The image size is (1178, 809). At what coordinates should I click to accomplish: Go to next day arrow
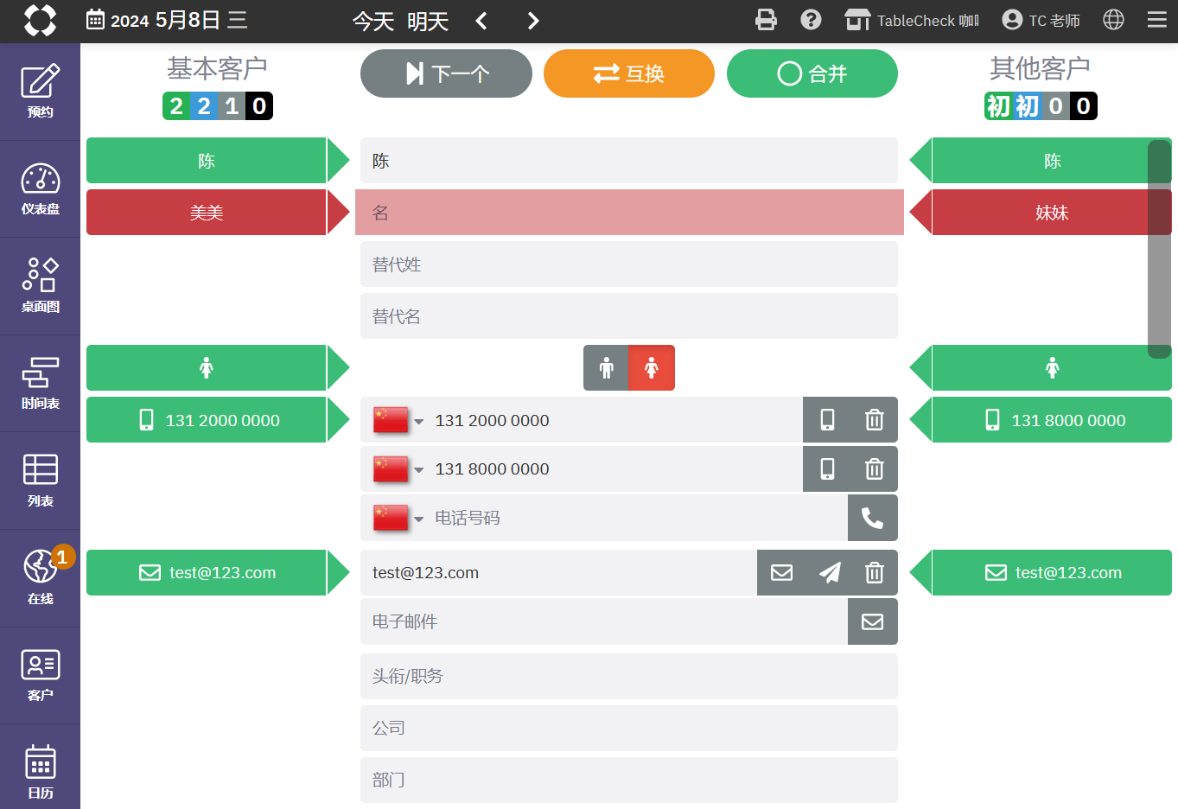[533, 21]
